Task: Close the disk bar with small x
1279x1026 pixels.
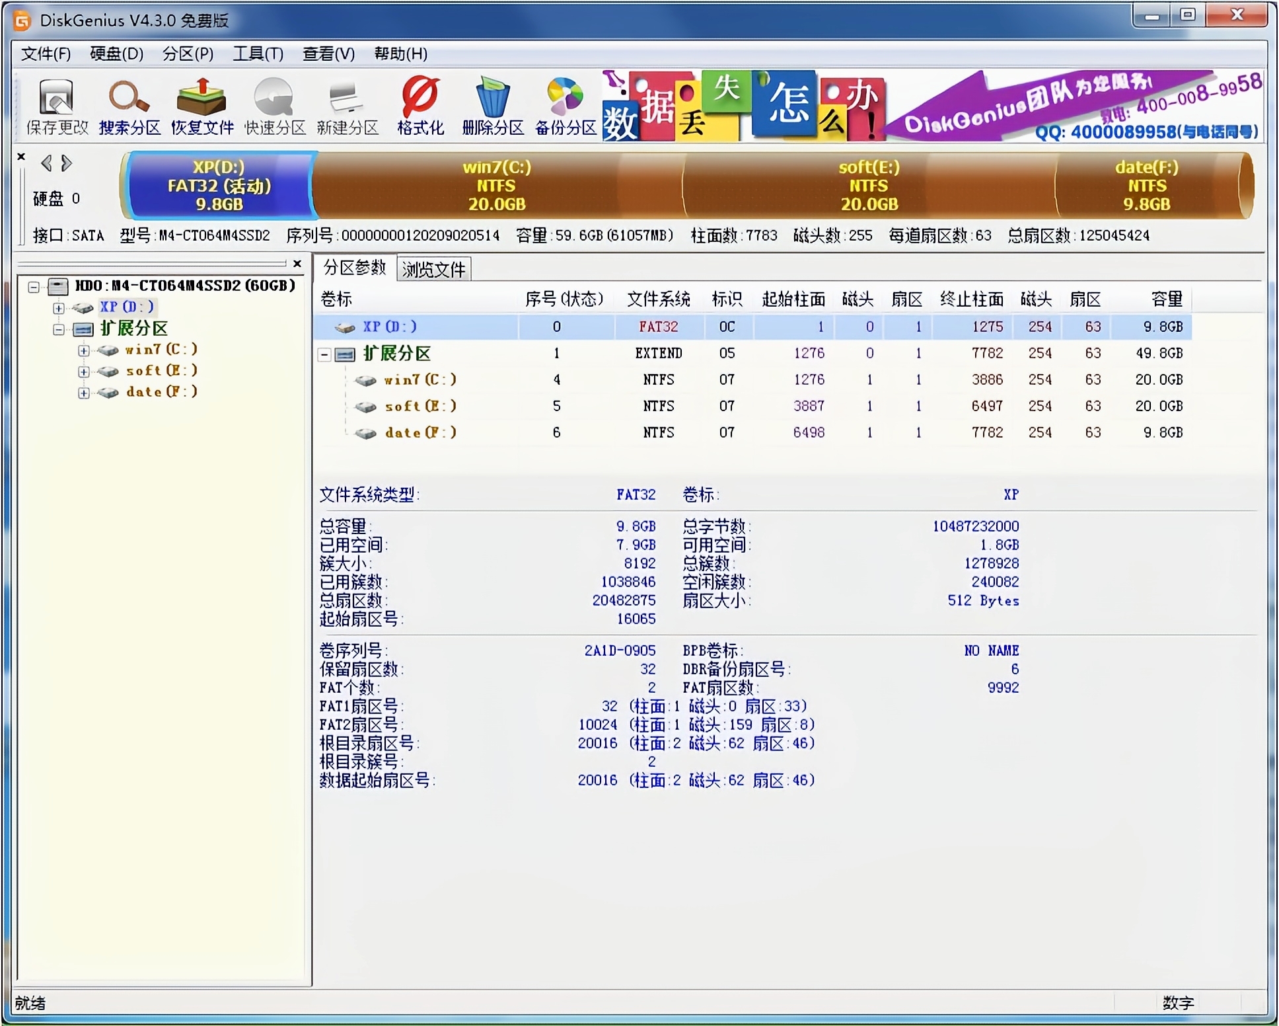Action: (x=21, y=157)
